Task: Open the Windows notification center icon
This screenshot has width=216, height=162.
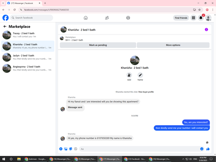Action: 211,159
